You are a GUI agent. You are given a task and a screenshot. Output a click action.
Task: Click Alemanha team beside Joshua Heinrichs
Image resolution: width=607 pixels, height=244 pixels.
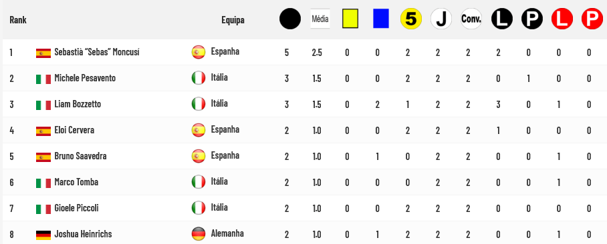(227, 233)
